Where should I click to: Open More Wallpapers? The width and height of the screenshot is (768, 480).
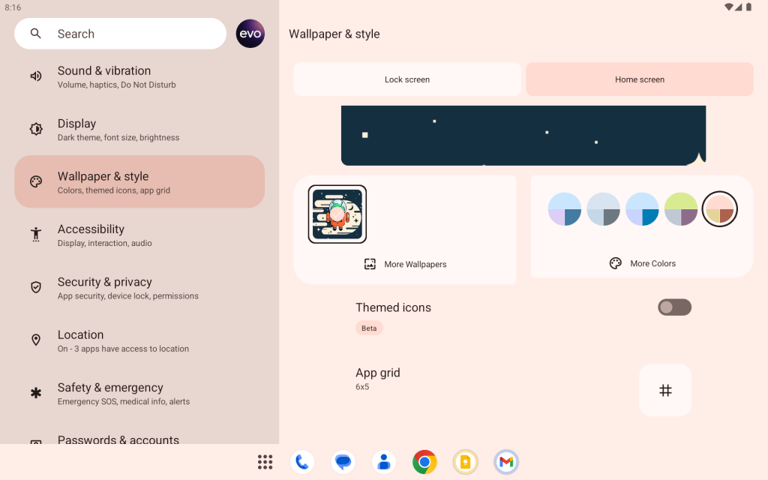pos(405,264)
